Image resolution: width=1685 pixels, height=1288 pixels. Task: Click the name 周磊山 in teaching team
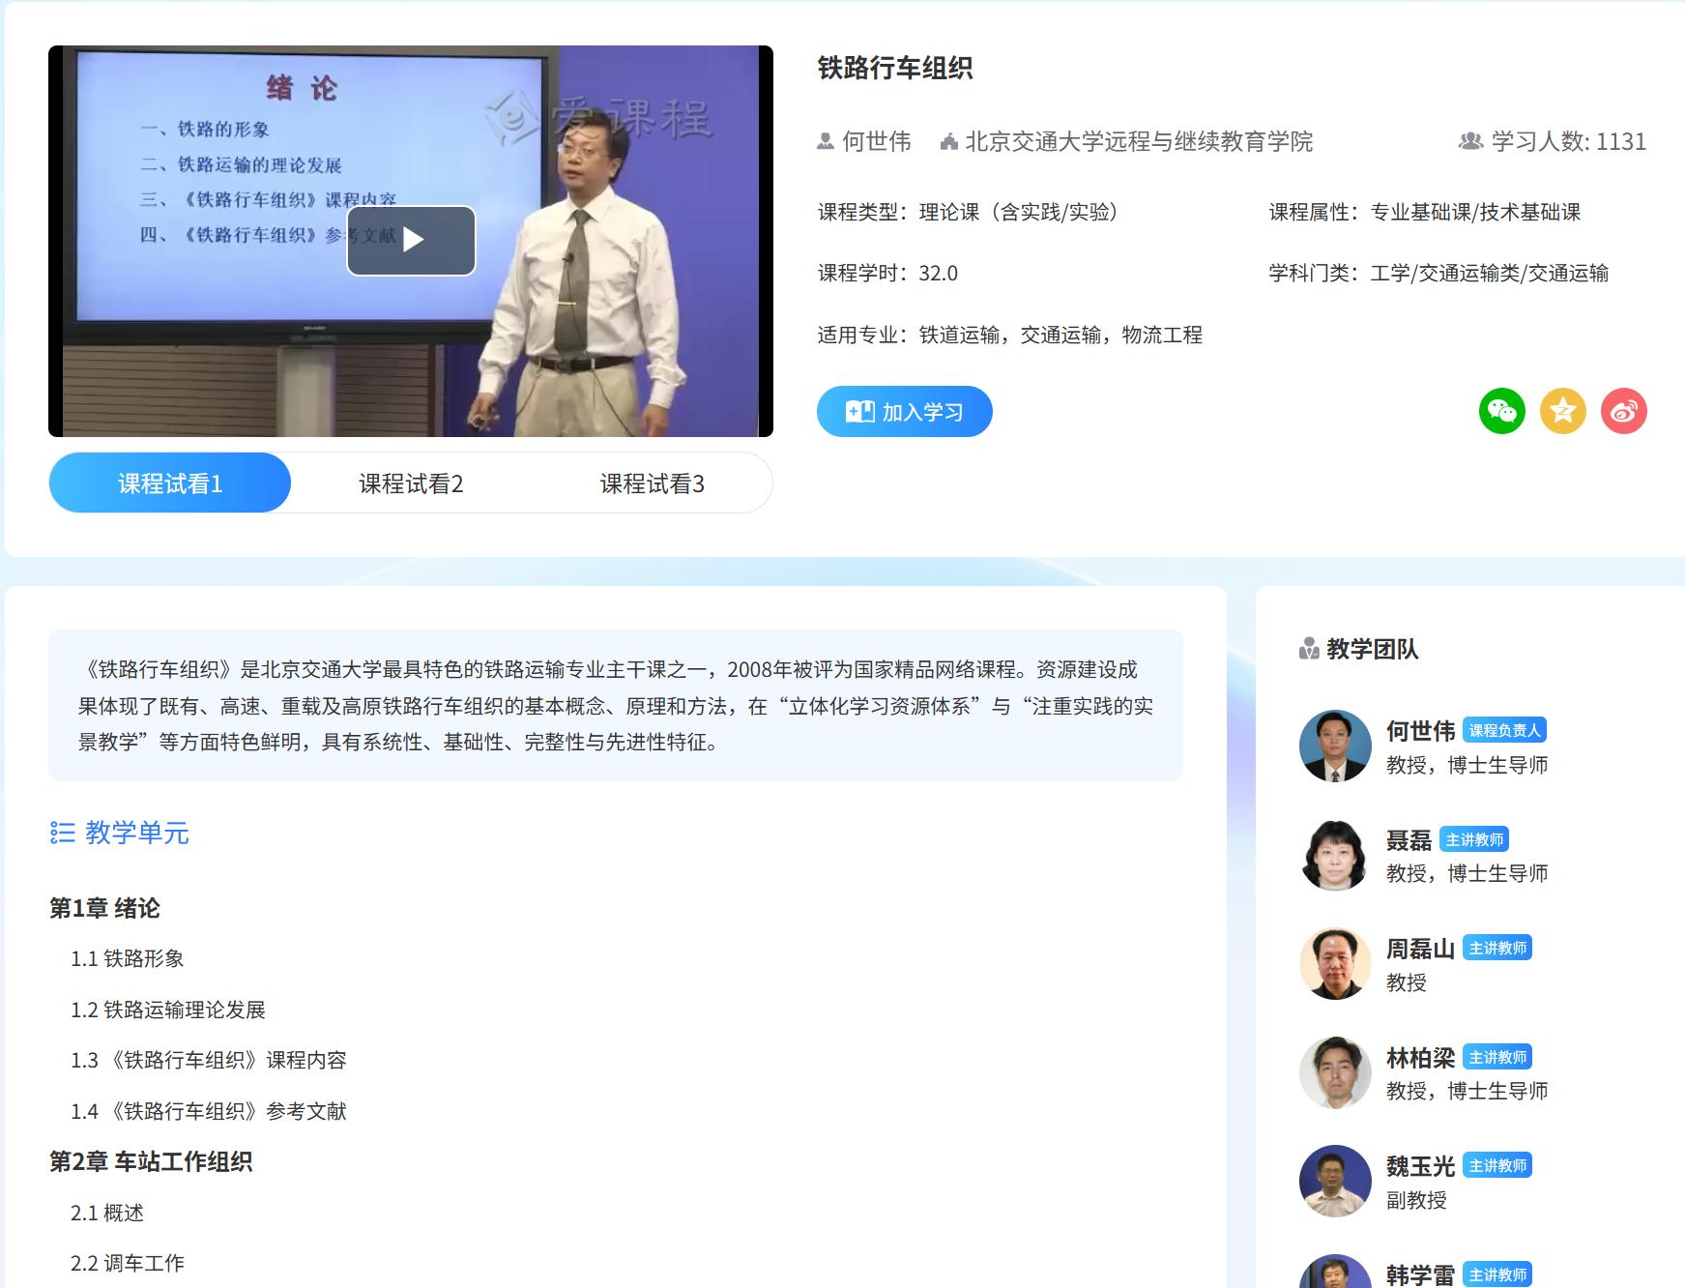[x=1420, y=949]
